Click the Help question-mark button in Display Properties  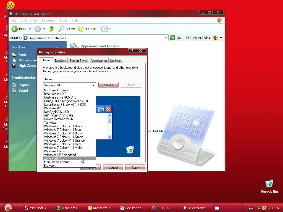(132, 51)
